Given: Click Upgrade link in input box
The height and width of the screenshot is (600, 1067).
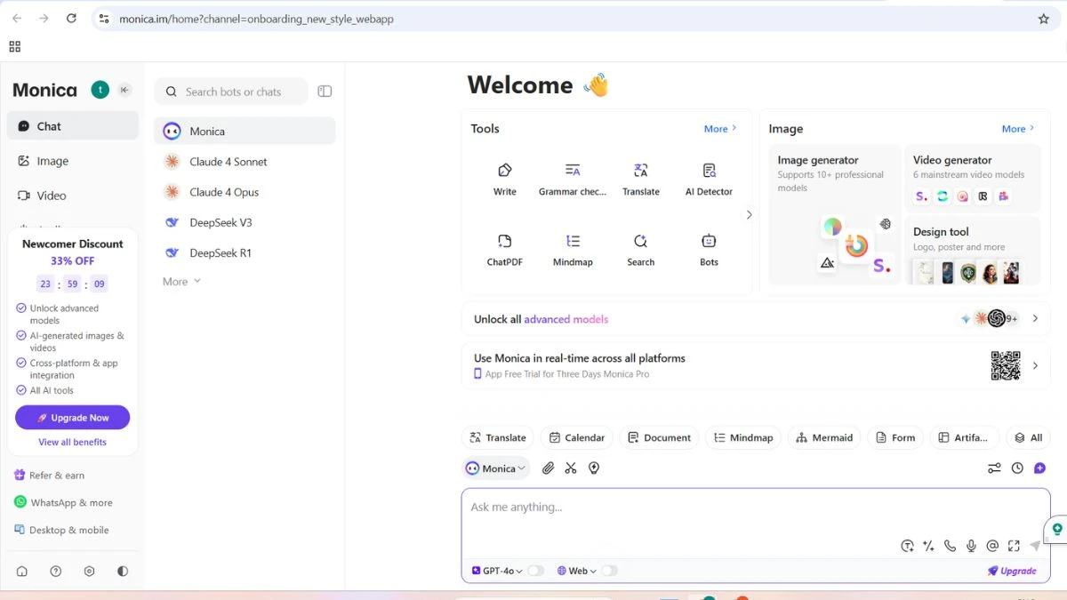Looking at the screenshot, I should click(1012, 571).
